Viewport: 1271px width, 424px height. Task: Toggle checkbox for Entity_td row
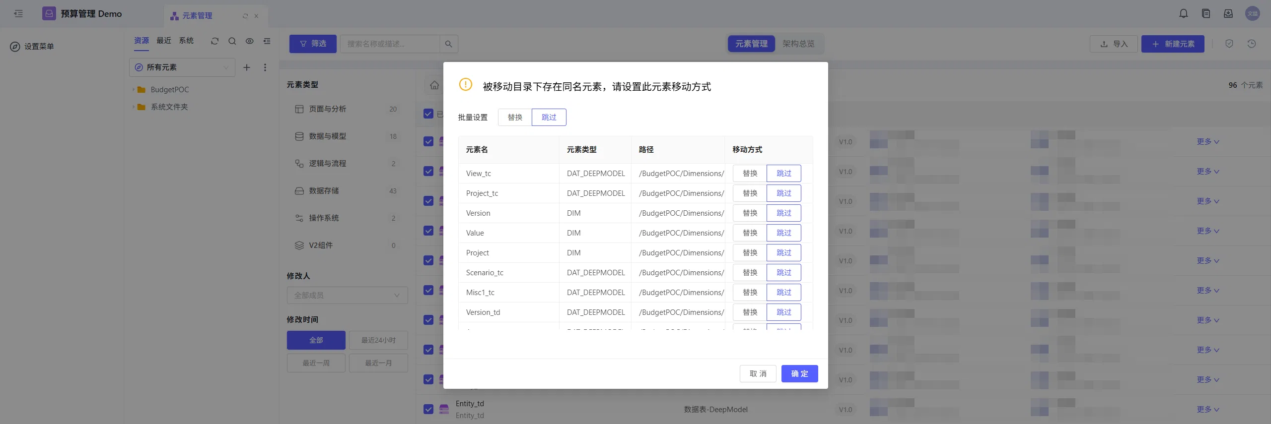point(428,410)
